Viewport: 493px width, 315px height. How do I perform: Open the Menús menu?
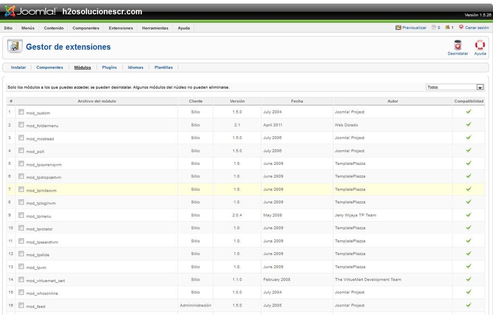(28, 28)
